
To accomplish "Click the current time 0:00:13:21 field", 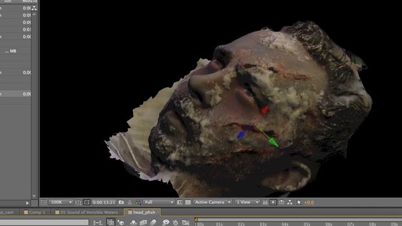I will tap(104, 202).
